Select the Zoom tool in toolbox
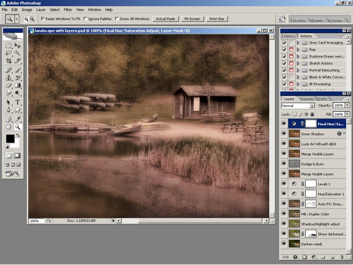This screenshot has height=265, width=353. click(18, 127)
